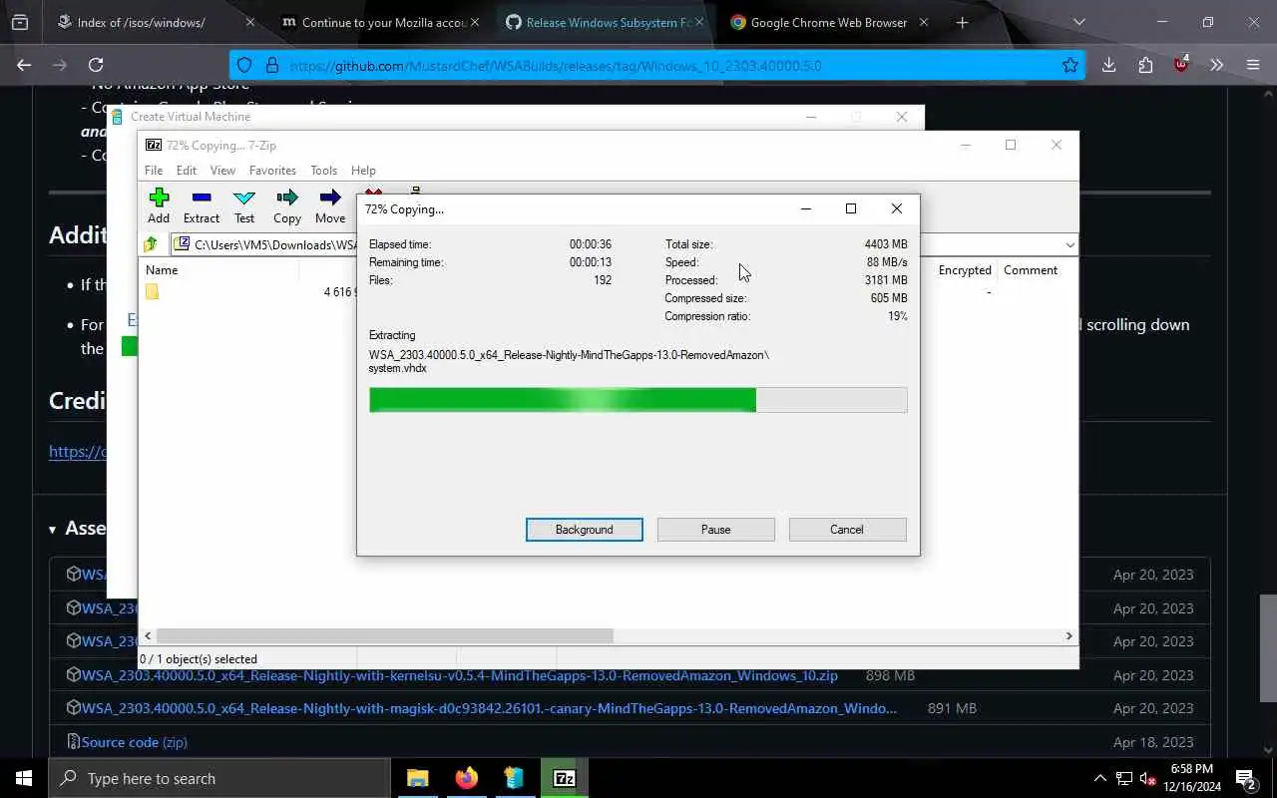Open the kernelsu Windows_10.zip asset link

pyautogui.click(x=460, y=675)
